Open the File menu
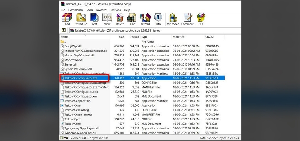Viewport: 300px width, 141px height. coord(63,10)
